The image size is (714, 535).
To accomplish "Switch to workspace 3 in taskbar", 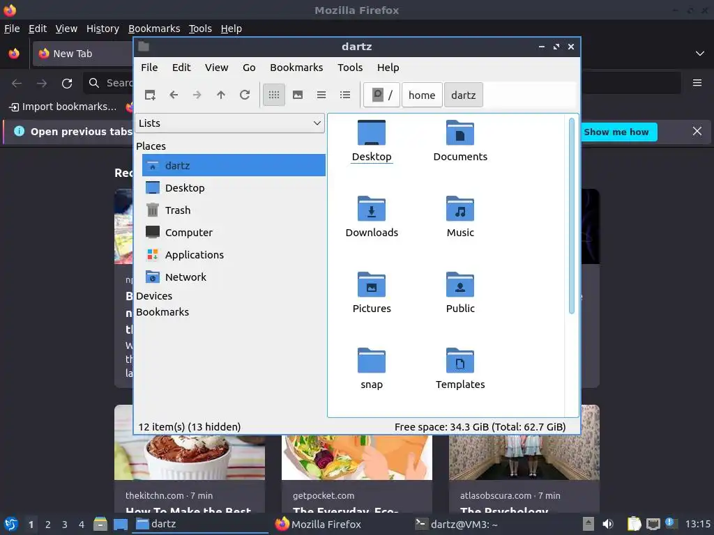I will [x=65, y=525].
